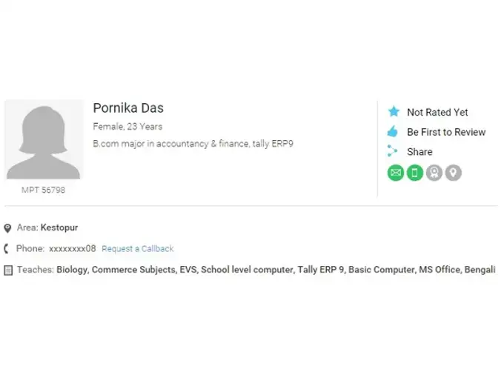Screen dimensions: 504x378
Task: Click the masked phone number ending 08
Action: (73, 249)
